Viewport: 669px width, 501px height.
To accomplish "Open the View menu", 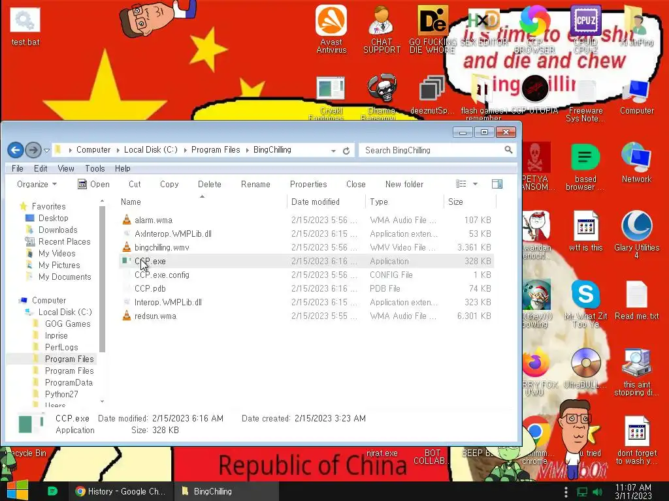I will pos(66,168).
